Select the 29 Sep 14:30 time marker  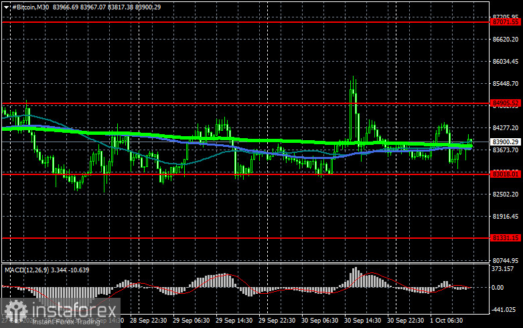click(x=234, y=321)
